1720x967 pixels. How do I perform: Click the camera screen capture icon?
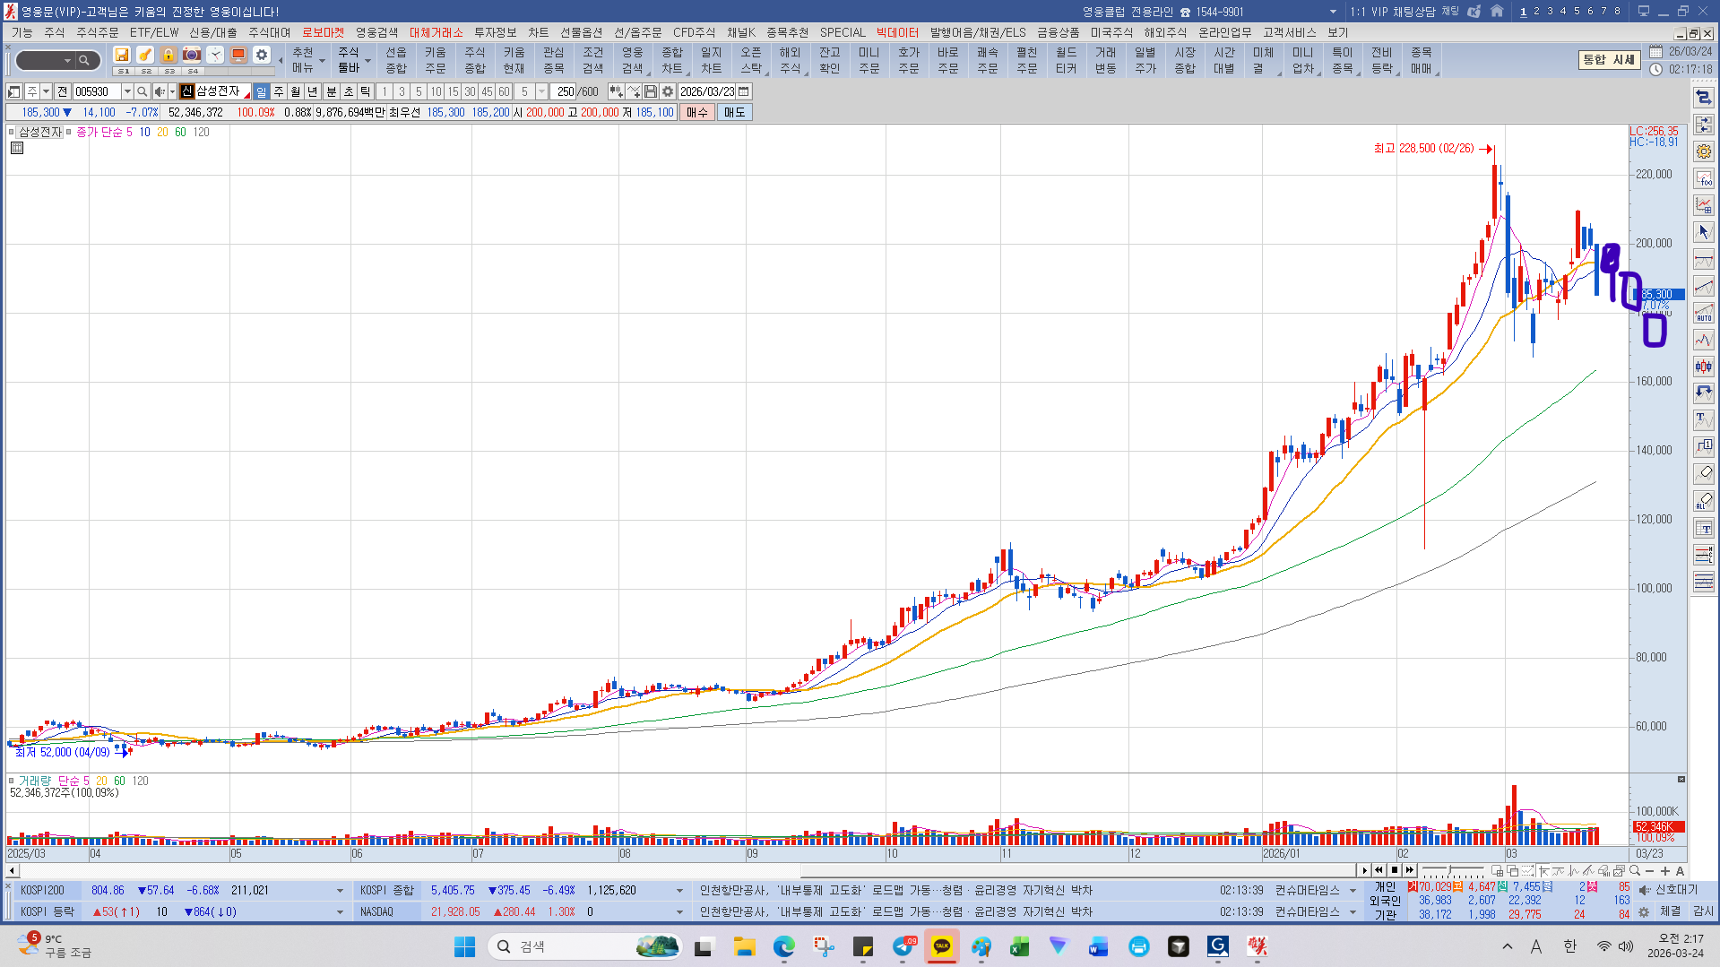pyautogui.click(x=192, y=55)
